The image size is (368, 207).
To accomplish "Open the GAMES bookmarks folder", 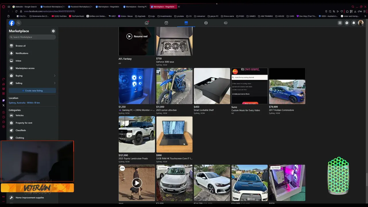I will [x=251, y=16].
